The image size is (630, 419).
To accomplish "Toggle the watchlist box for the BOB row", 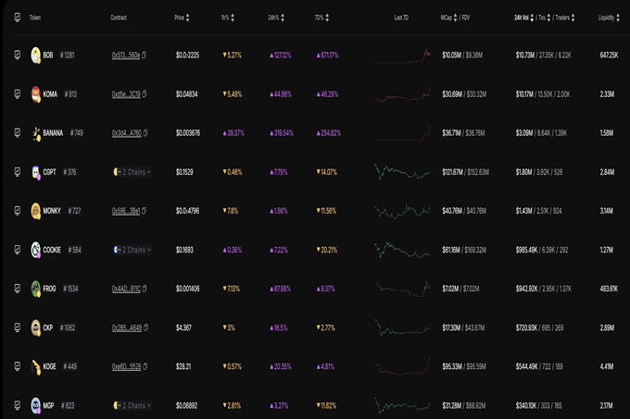I will tap(18, 55).
